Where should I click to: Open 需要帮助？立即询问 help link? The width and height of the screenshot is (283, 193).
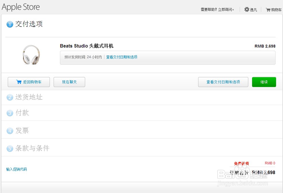[217, 9]
